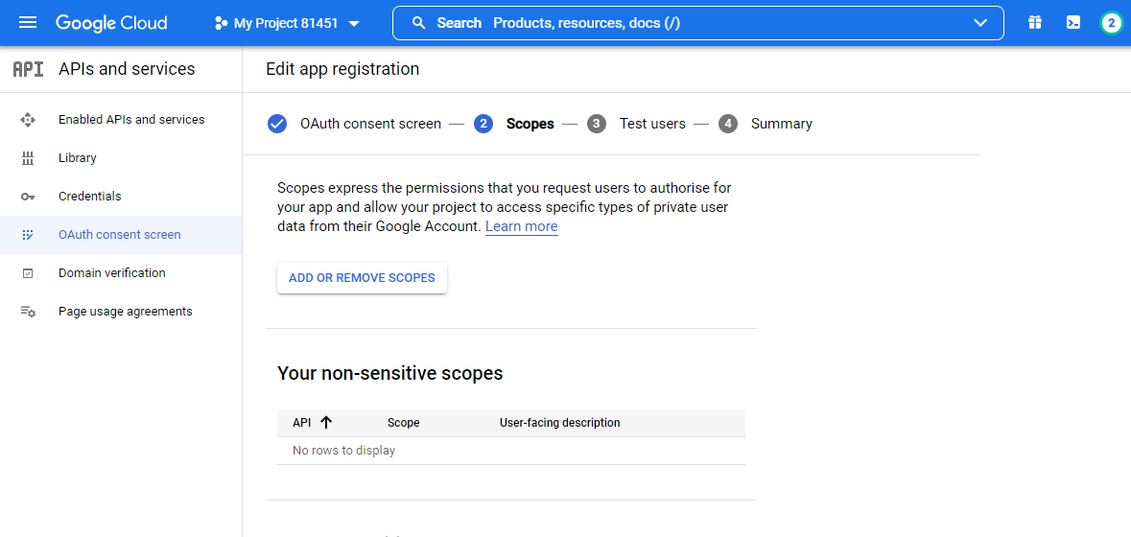The width and height of the screenshot is (1131, 537).
Task: Click the step 2 circle icon
Action: [x=483, y=124]
